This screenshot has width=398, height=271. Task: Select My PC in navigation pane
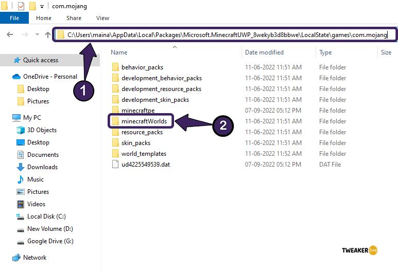click(32, 118)
